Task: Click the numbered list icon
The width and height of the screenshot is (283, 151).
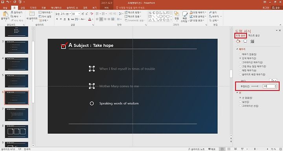Action: pos(104,14)
